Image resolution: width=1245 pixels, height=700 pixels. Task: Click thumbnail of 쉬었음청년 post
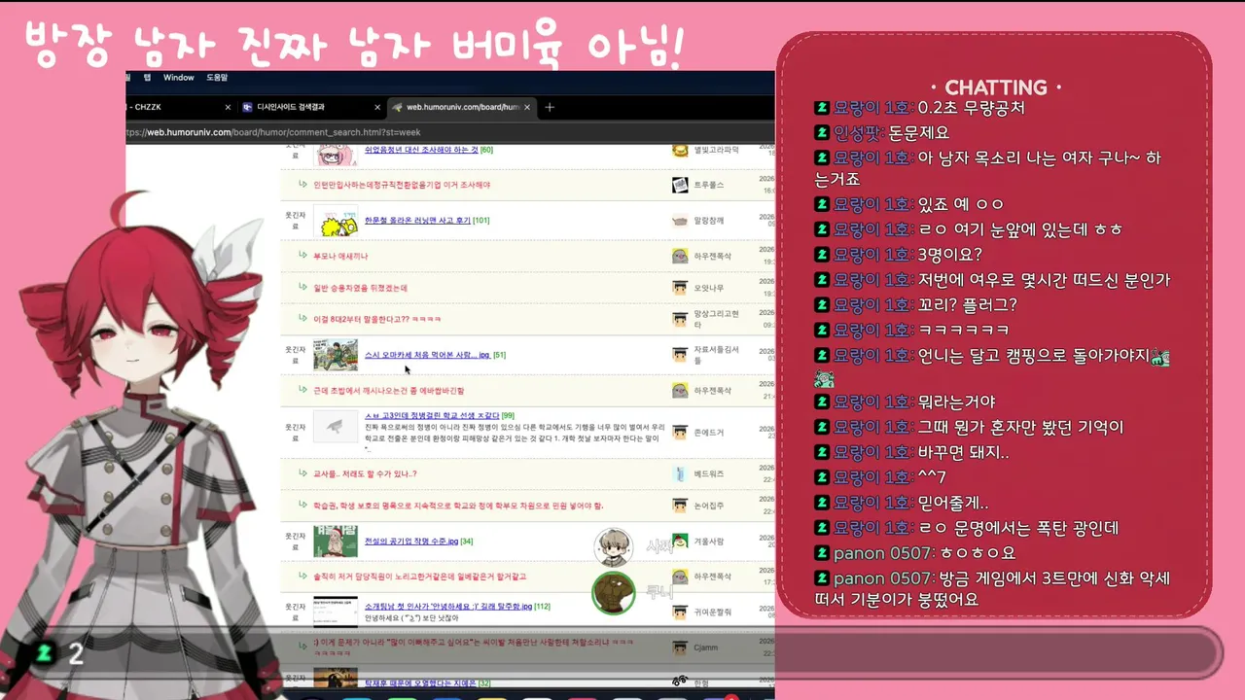coord(336,154)
